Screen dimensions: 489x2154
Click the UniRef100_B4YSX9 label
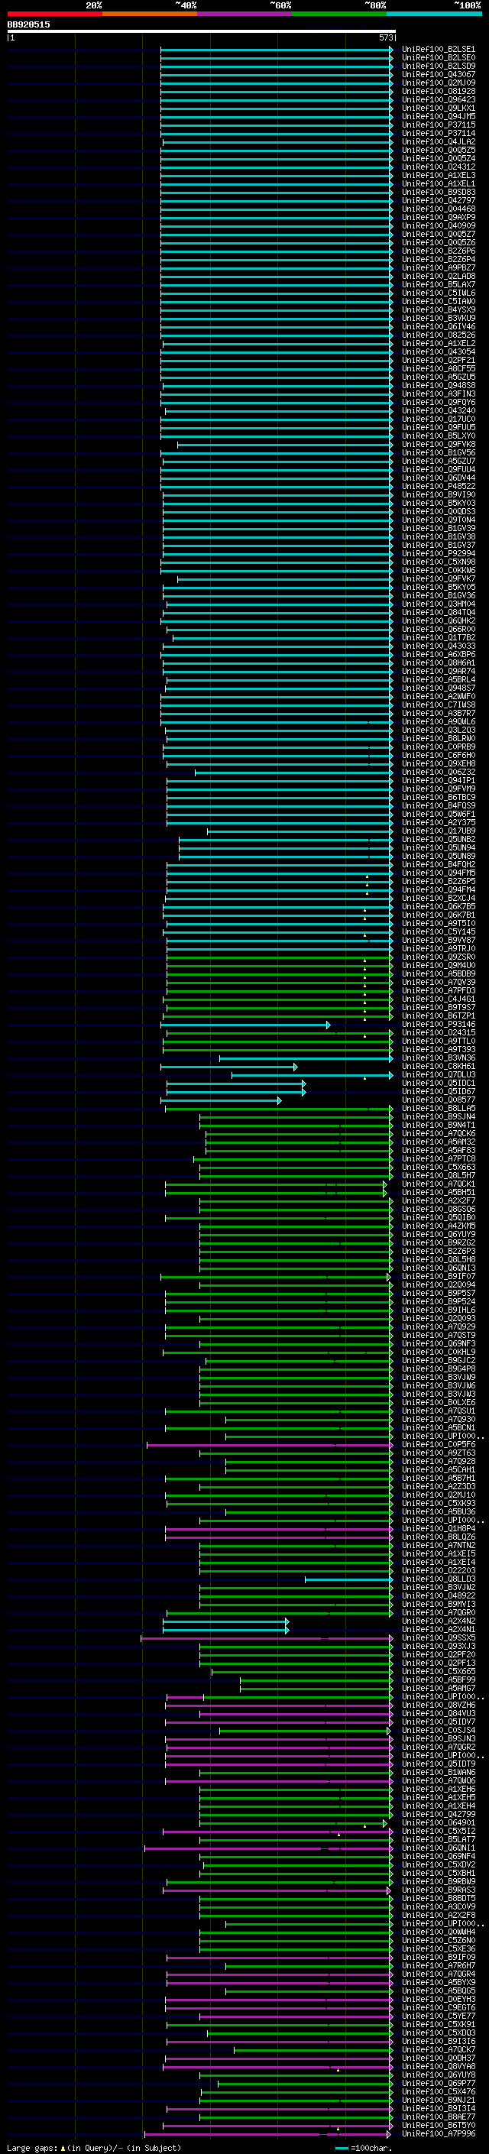tap(439, 309)
